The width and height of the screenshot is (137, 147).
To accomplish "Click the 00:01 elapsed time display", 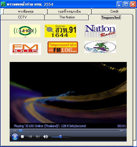I will (x=122, y=126).
